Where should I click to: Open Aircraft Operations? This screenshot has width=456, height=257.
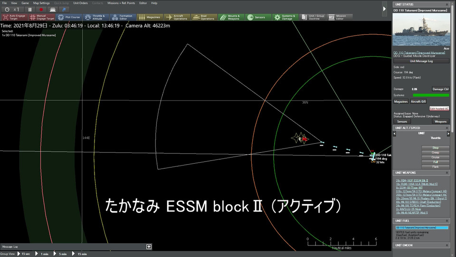tap(177, 17)
